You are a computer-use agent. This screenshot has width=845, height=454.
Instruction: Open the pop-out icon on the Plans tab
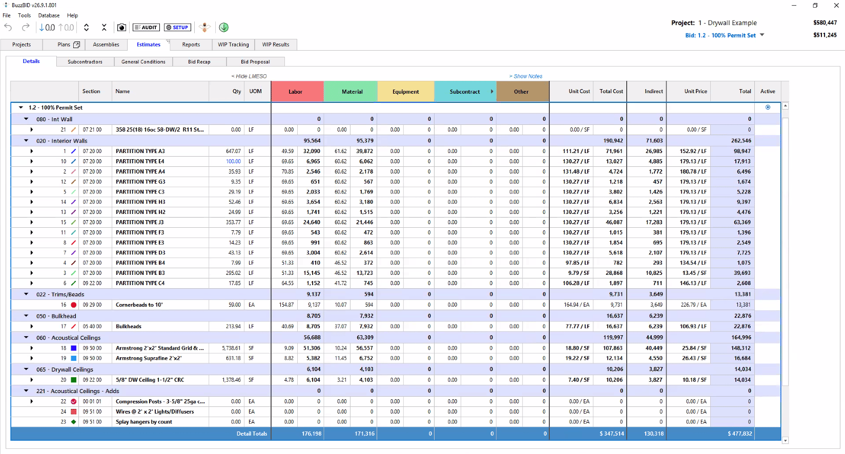(x=76, y=45)
